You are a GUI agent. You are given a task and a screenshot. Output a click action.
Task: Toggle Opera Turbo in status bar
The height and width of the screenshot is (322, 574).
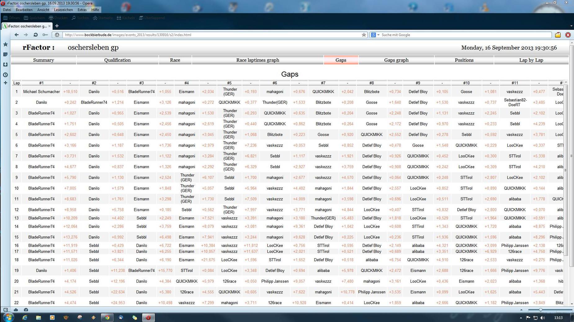point(26,310)
